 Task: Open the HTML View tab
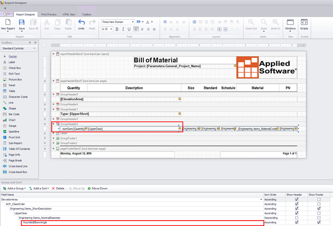point(68,14)
